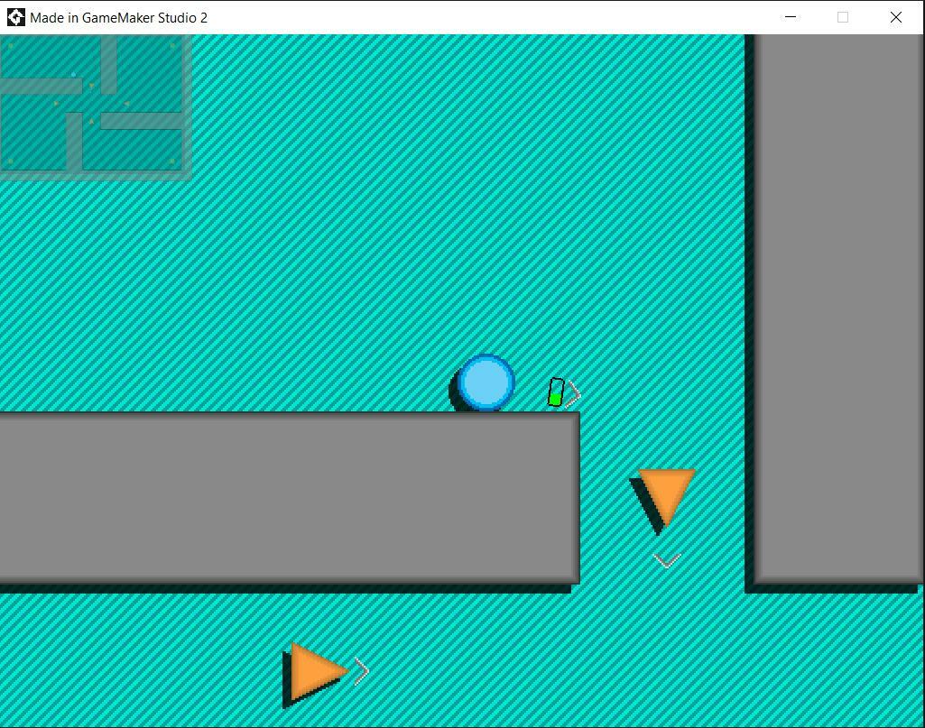Screen dimensions: 925x728
Task: Minimize the game window
Action: (791, 17)
